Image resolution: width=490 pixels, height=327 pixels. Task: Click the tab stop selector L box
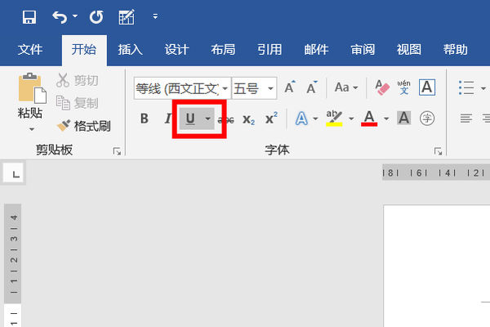[x=14, y=172]
